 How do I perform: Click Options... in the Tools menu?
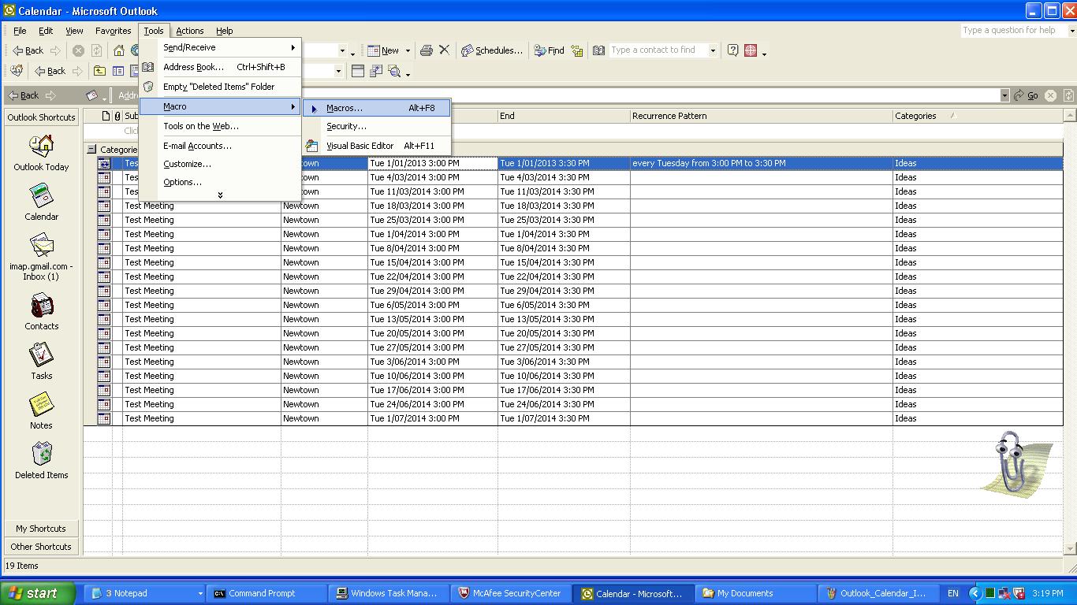tap(182, 182)
